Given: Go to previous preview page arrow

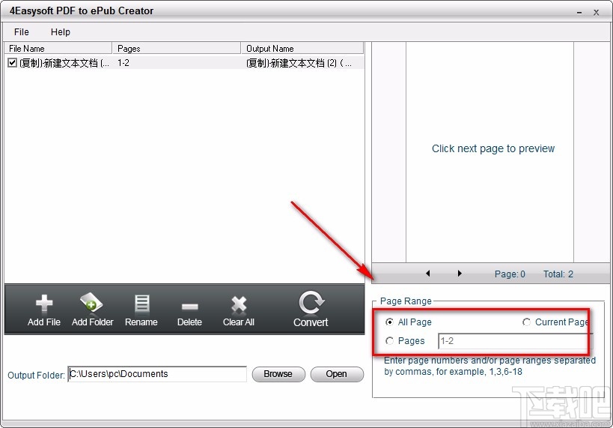Looking at the screenshot, I should [x=427, y=274].
